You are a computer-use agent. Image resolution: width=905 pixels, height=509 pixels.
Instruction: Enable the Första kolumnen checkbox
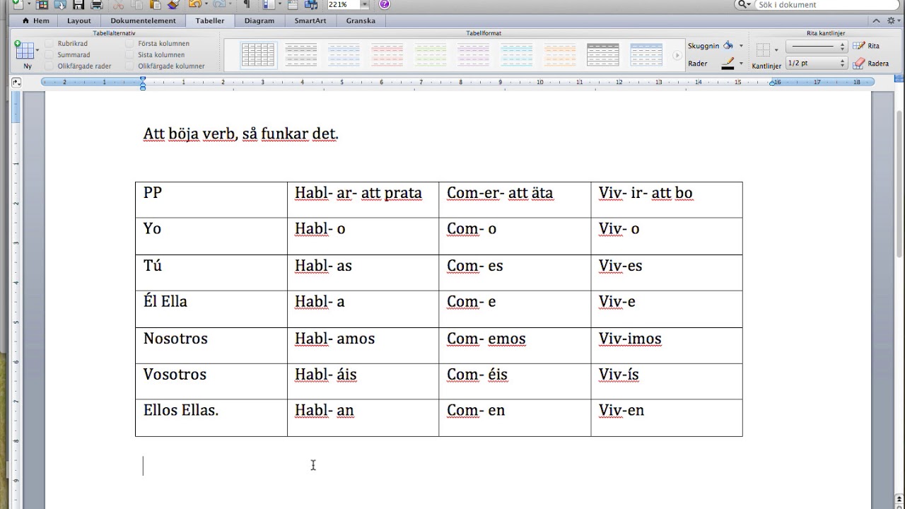point(129,43)
